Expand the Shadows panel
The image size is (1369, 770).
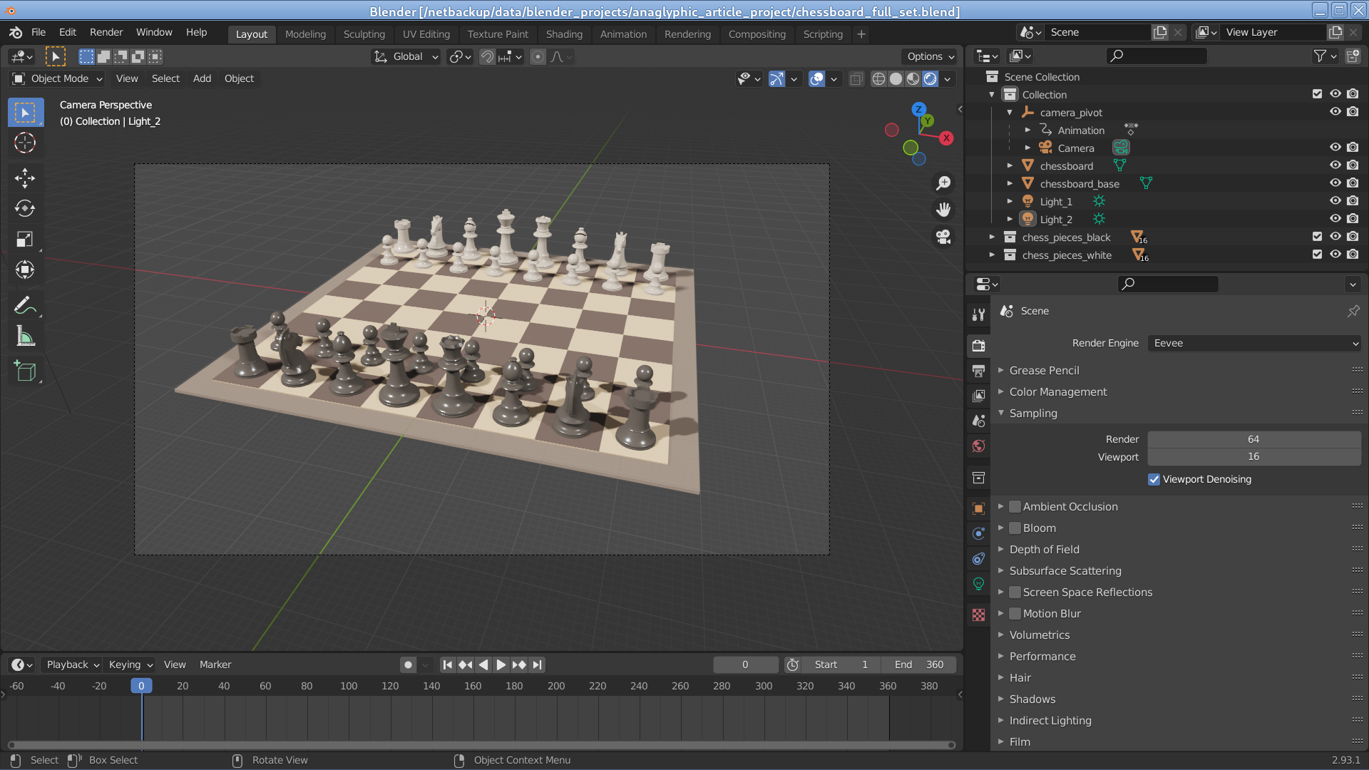click(x=1032, y=699)
